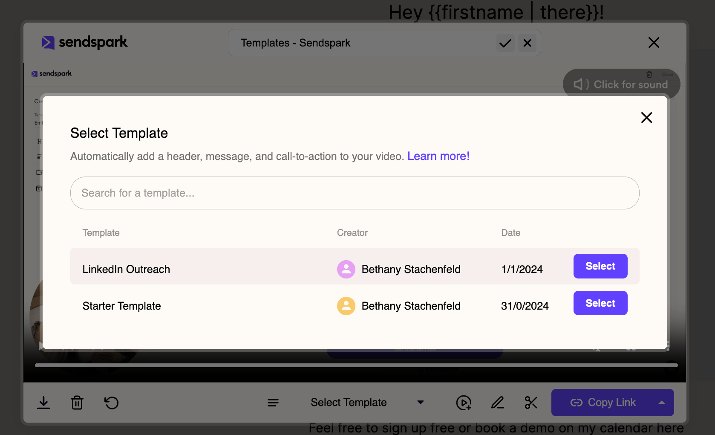Click the scissors trim icon
Viewport: 715px width, 435px height.
531,403
